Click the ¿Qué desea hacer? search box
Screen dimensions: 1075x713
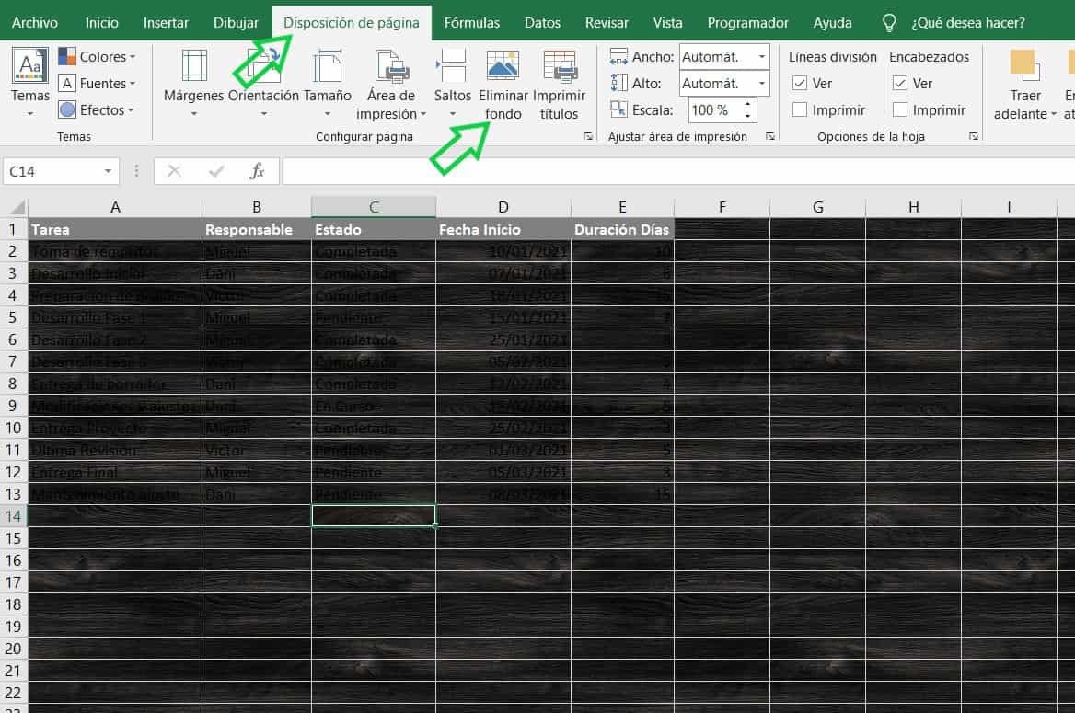[x=968, y=23]
